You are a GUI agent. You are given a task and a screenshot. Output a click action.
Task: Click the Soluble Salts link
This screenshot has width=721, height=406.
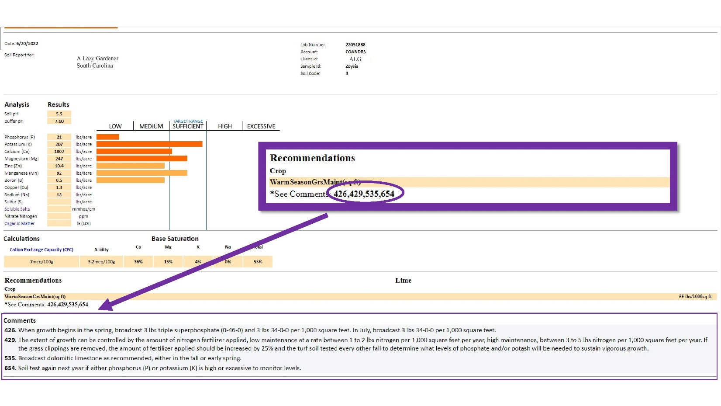[17, 209]
